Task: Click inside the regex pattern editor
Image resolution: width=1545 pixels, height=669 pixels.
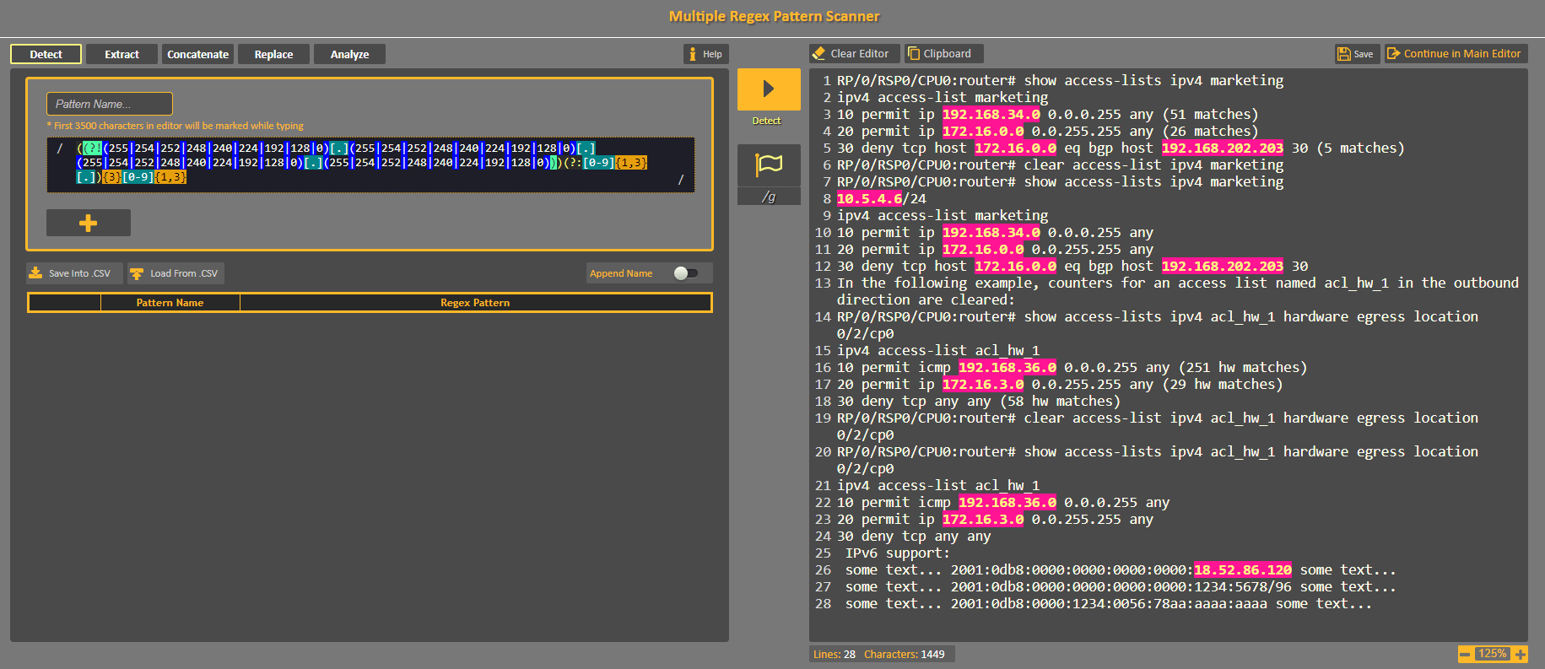Action: tap(370, 165)
